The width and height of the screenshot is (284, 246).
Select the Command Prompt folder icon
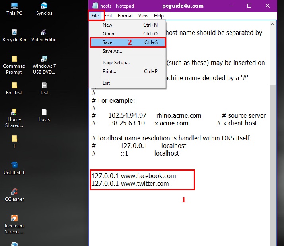(x=14, y=59)
